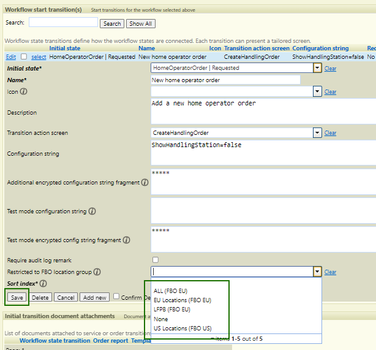The height and width of the screenshot is (350, 376).
Task: Click the Additional encrypted configuration string text area
Action: pyautogui.click(x=263, y=181)
